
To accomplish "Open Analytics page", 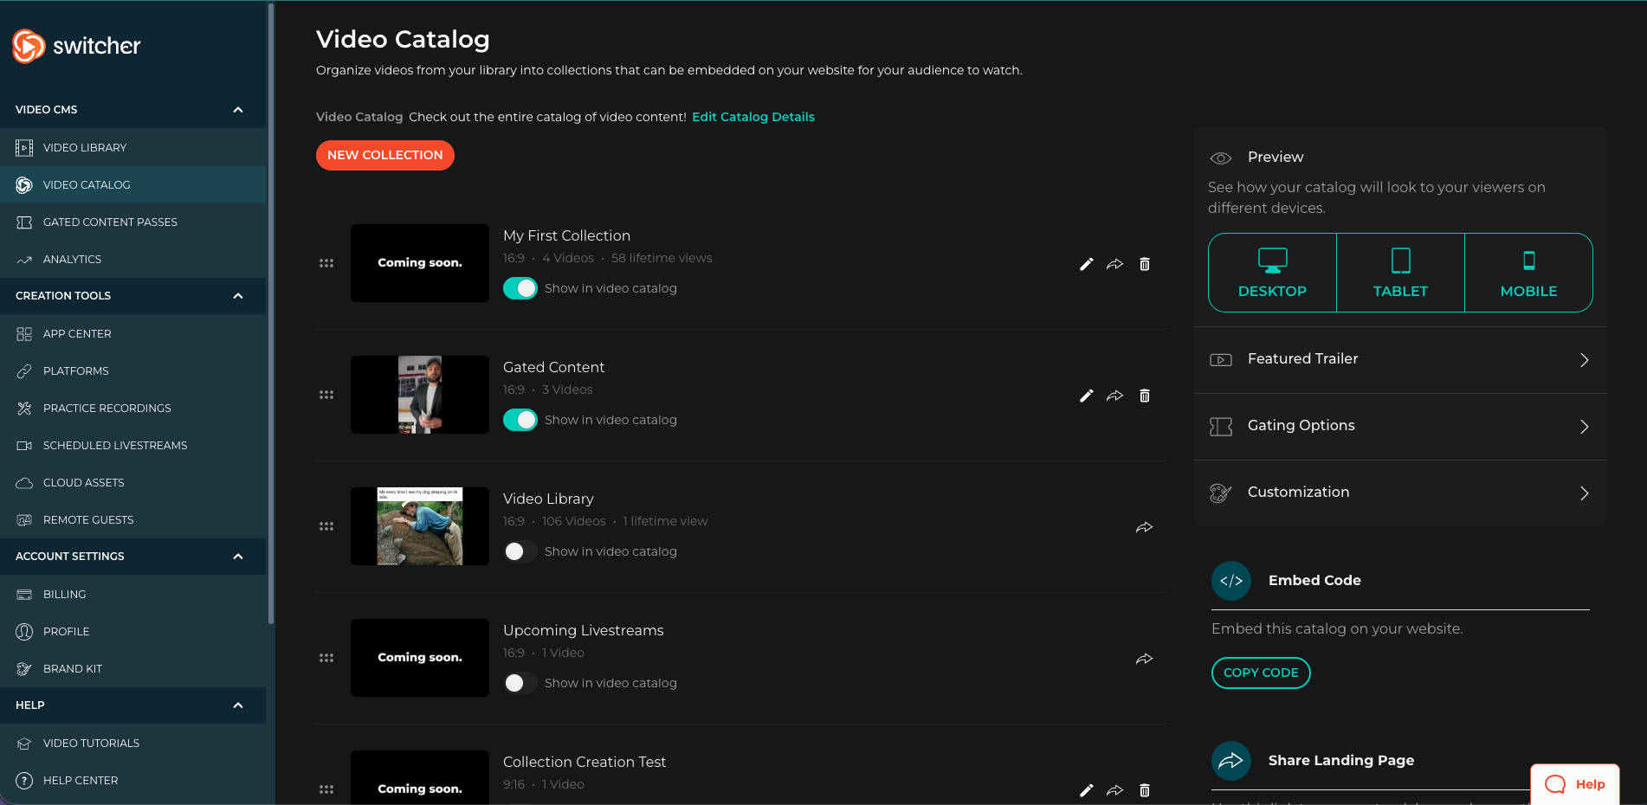I will click(133, 260).
